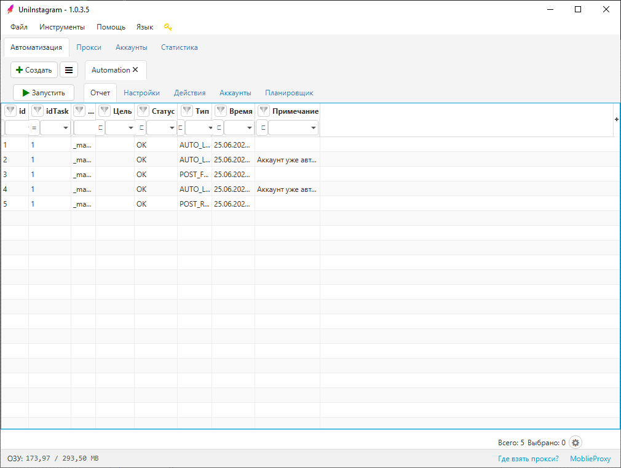Open the filter for the Цель column
Image resolution: width=621 pixels, height=468 pixels.
(105, 111)
